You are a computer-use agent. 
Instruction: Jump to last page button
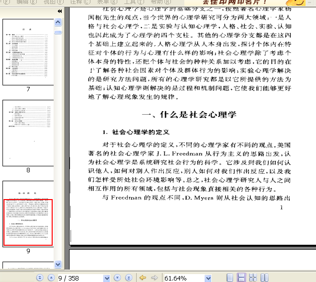coord(129,278)
